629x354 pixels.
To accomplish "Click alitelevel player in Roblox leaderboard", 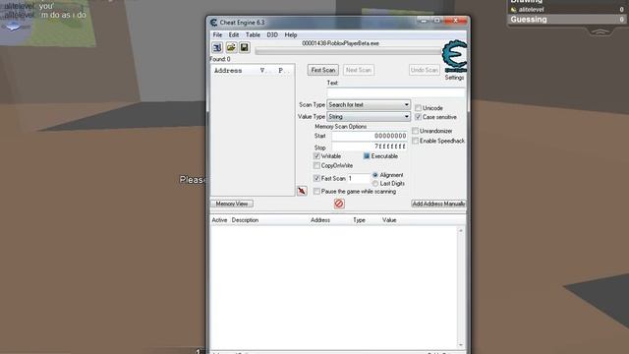I will [567, 10].
